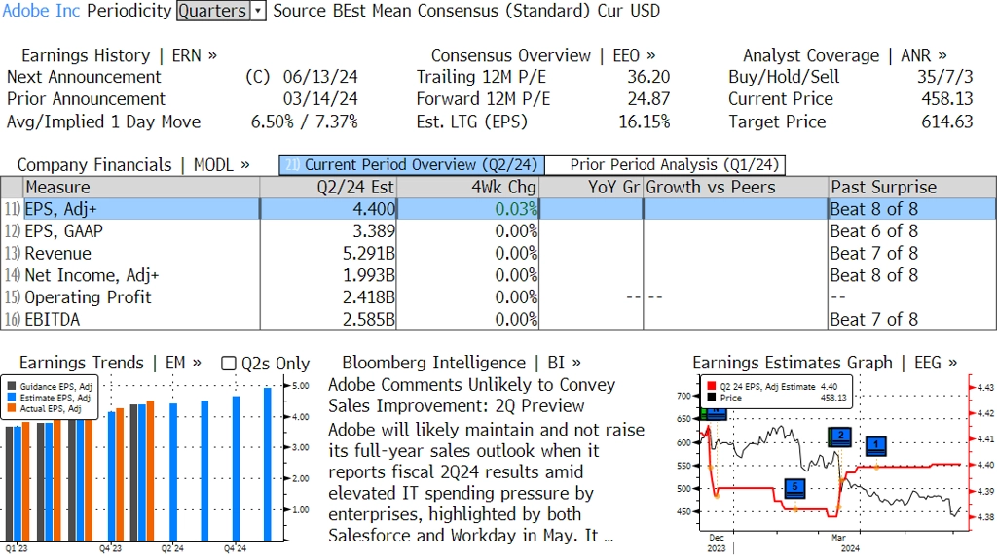This screenshot has height=558, width=997.
Task: Click the Revenue estimate 5.291B
Action: pos(369,254)
